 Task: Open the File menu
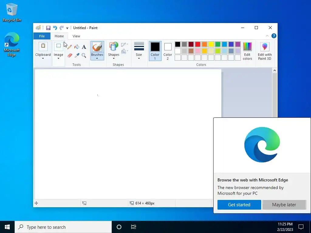point(42,36)
